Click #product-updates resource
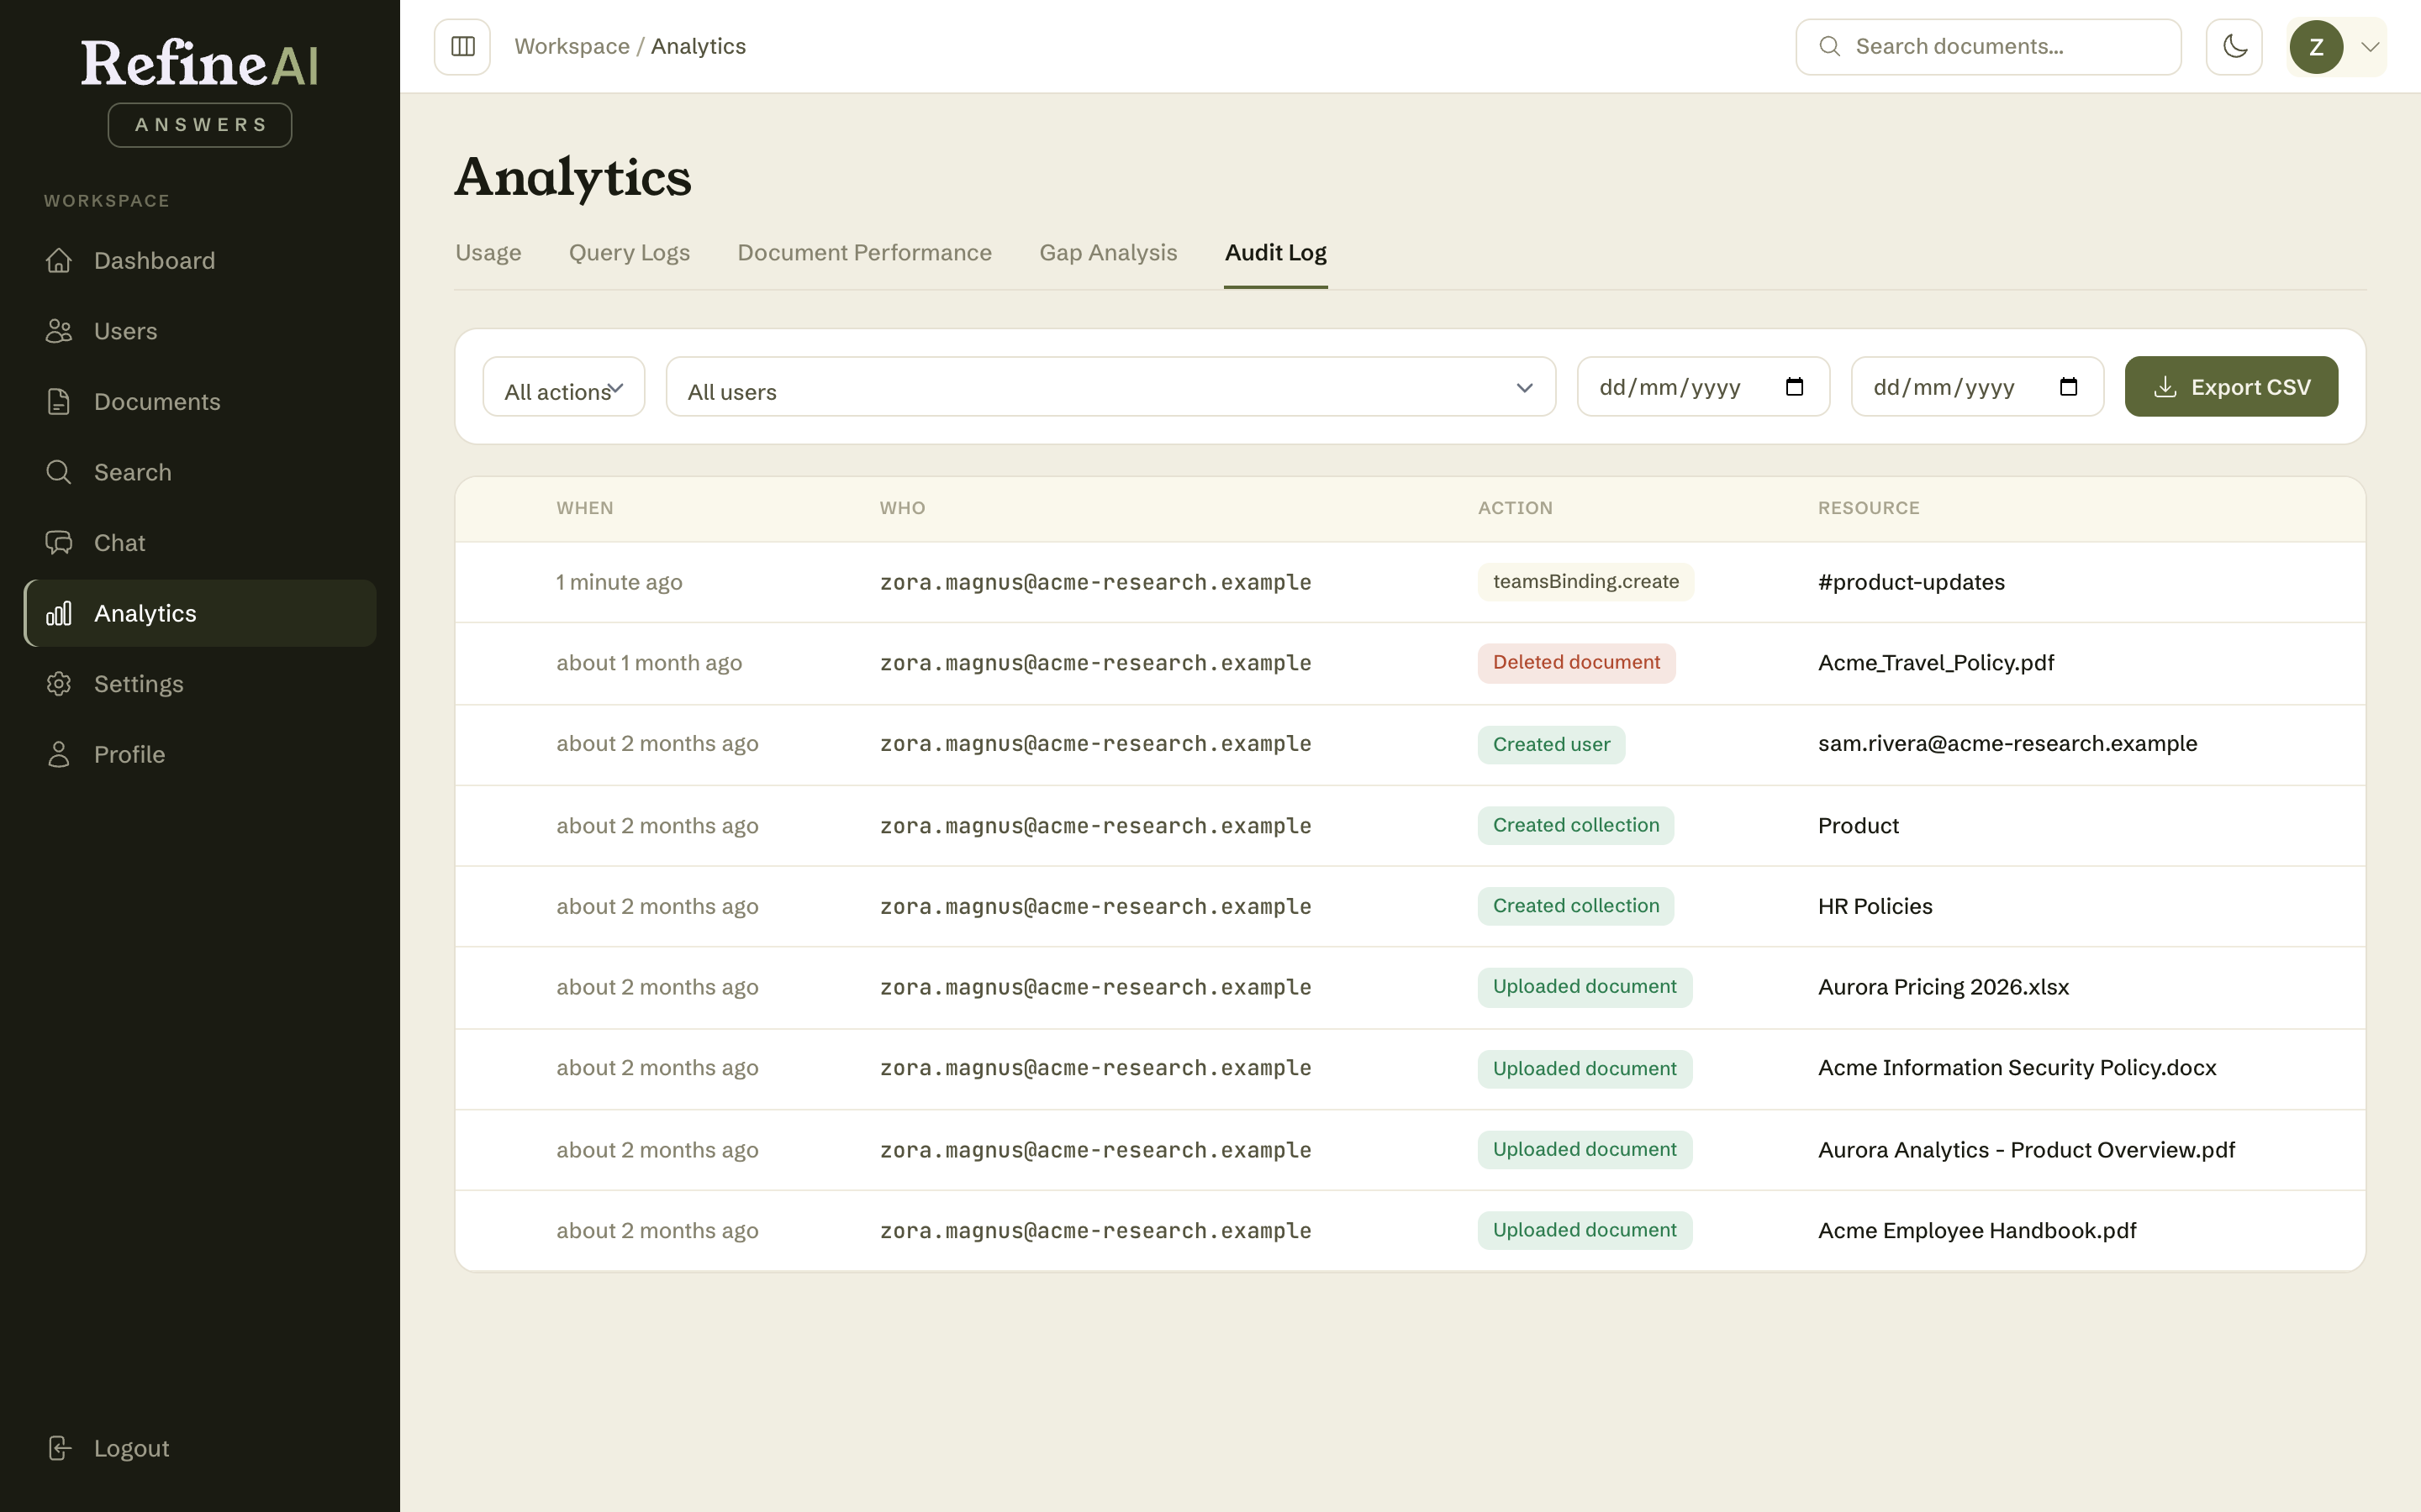This screenshot has height=1512, width=2421. click(x=1911, y=582)
